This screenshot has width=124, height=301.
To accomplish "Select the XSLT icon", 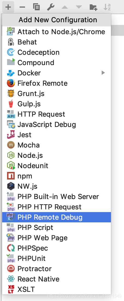I will click(x=11, y=290).
